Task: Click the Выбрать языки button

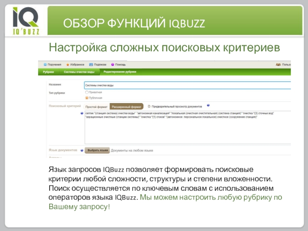Action: pyautogui.click(x=97, y=150)
